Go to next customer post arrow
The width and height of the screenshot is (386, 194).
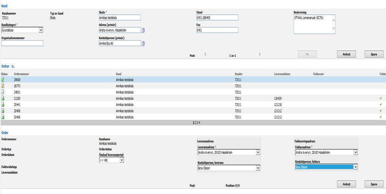(x=260, y=54)
